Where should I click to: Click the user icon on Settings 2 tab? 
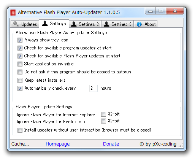(x=74, y=24)
